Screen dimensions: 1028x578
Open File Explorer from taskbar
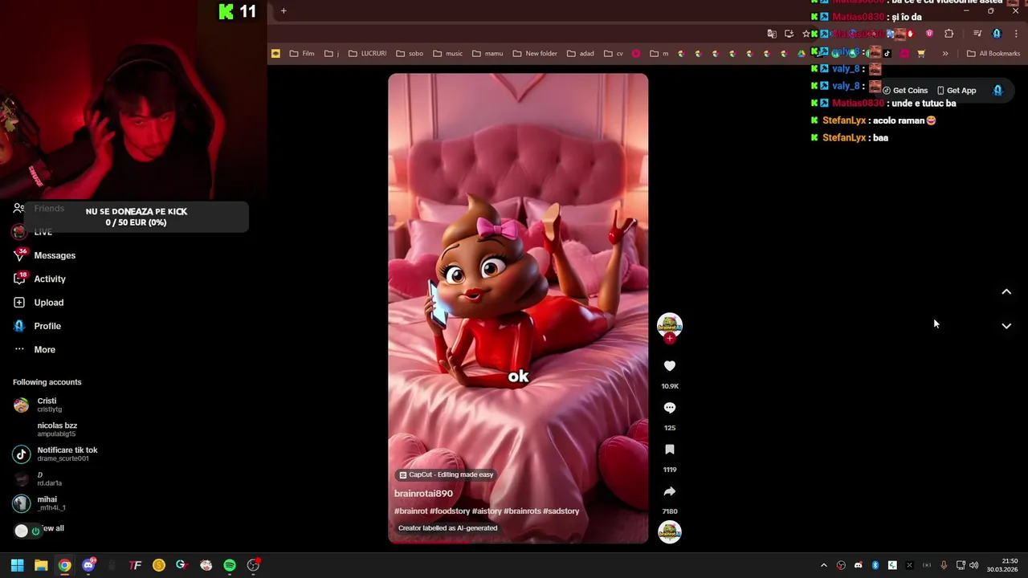(41, 565)
